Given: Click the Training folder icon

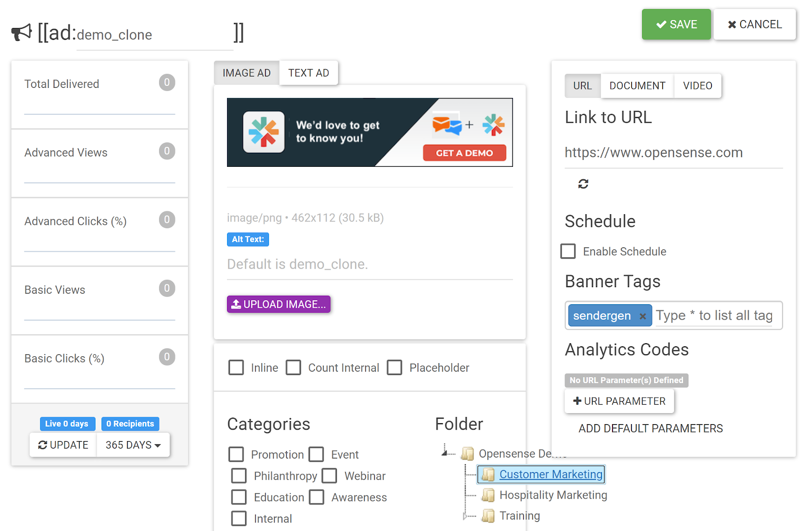Looking at the screenshot, I should coord(488,516).
